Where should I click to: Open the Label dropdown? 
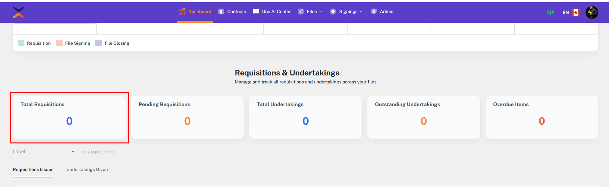[45, 152]
